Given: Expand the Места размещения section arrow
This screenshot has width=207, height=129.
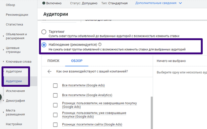Looking at the screenshot, I should [x=3, y=112].
